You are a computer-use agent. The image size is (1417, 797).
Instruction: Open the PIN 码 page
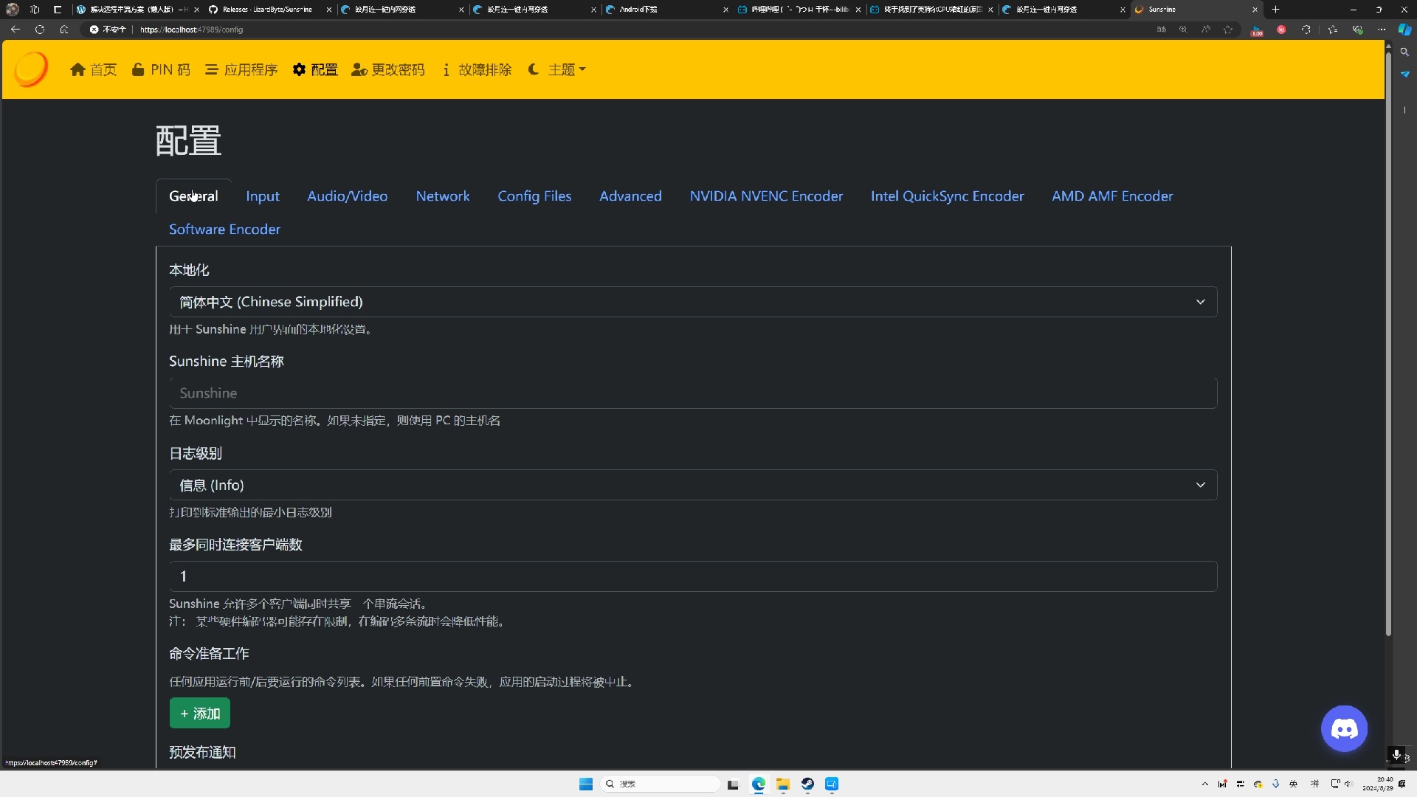pos(161,69)
